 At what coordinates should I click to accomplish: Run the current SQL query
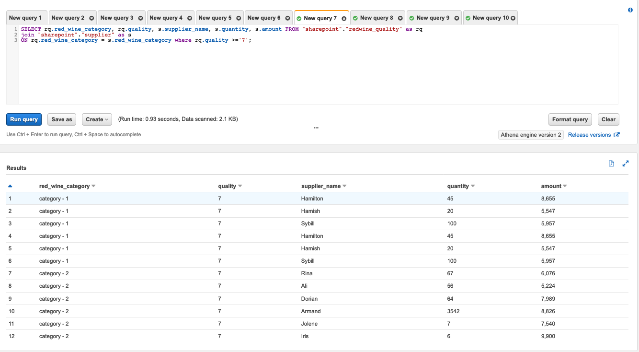coord(23,119)
